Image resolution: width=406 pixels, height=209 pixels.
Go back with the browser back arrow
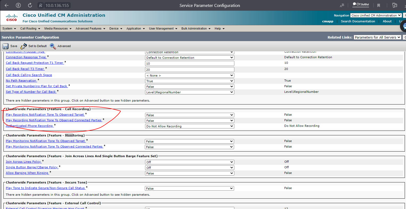pos(7,5)
